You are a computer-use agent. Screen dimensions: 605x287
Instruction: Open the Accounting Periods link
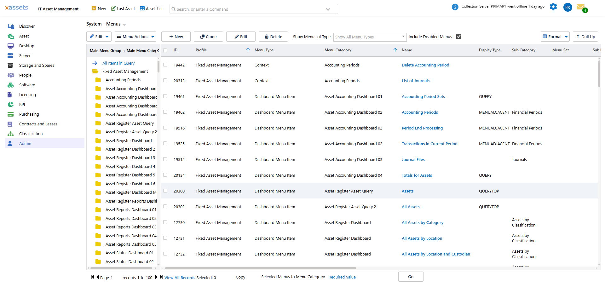[420, 112]
